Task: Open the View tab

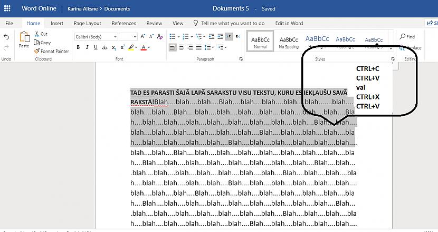Action: click(x=178, y=23)
